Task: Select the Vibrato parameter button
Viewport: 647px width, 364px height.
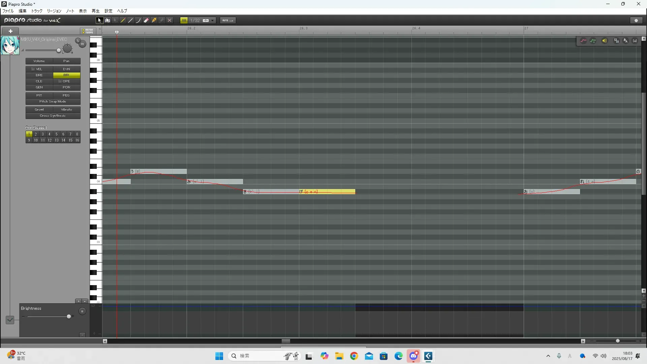Action: point(66,110)
